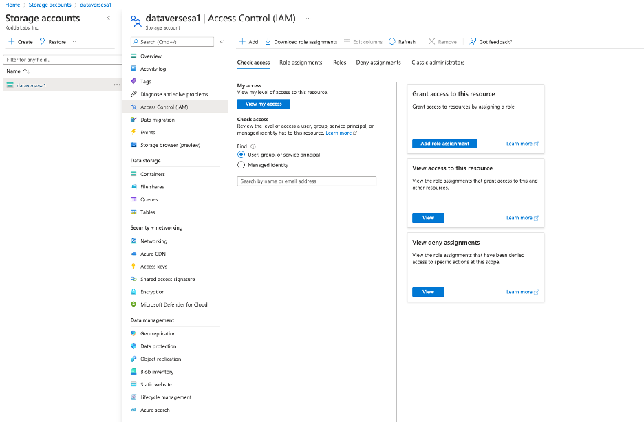Sort list by Name column
This screenshot has height=422, width=644.
coord(18,71)
